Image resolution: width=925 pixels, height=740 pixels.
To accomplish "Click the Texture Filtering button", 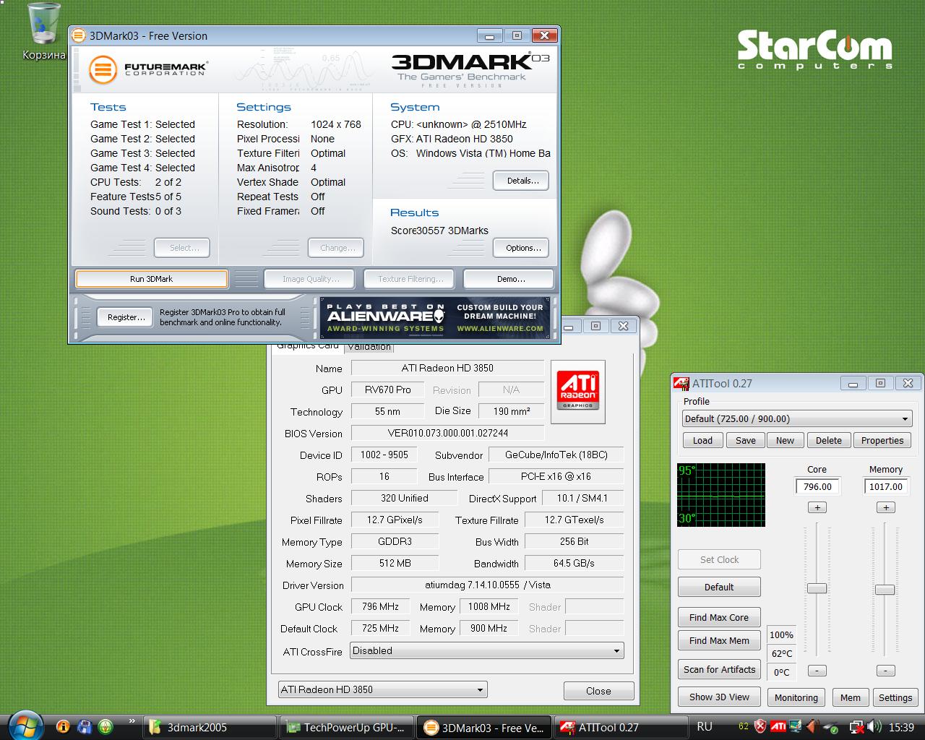I will click(x=409, y=279).
